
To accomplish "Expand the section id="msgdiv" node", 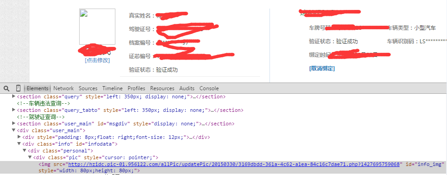I will 14,123.
